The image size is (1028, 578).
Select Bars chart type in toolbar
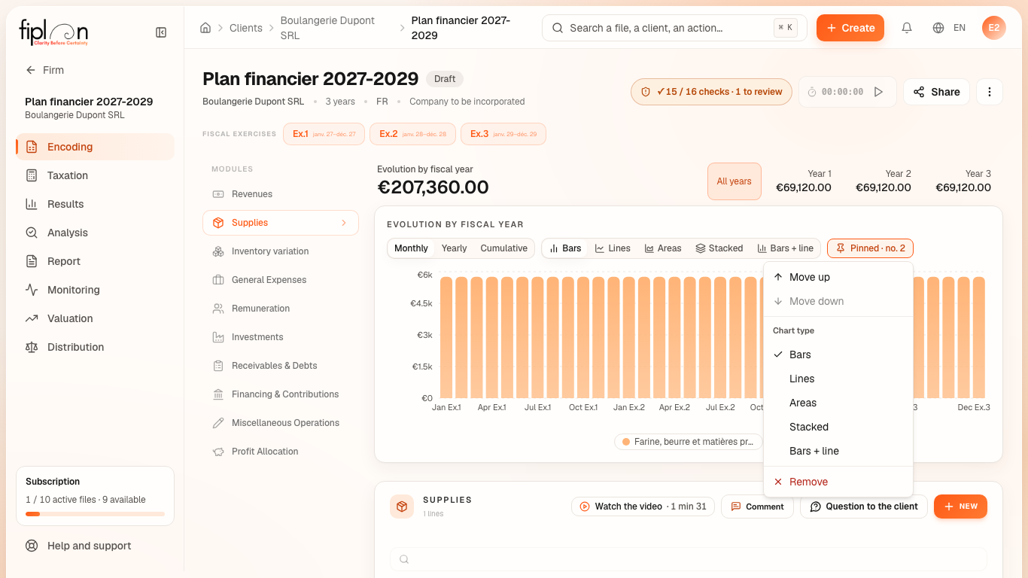coord(565,248)
